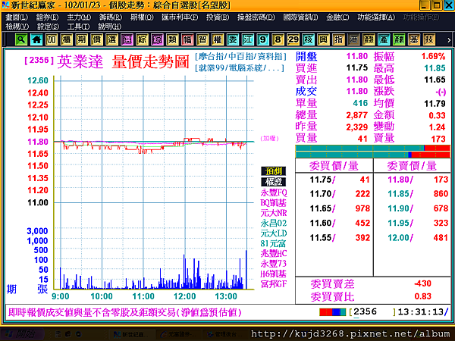Select the 櫃 toolbar icon

[67, 39]
